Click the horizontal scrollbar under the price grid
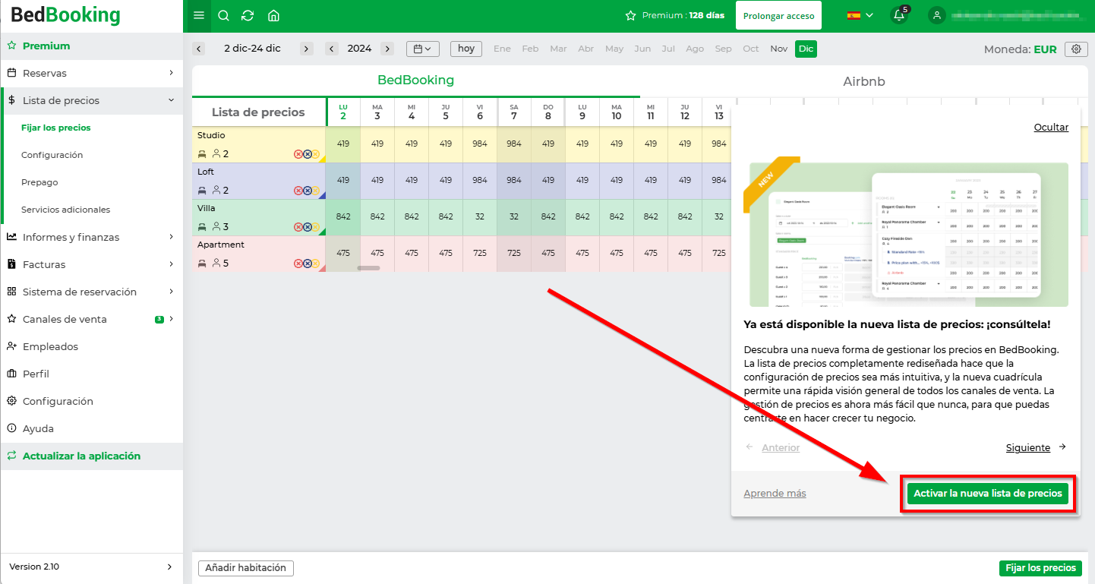Image resolution: width=1095 pixels, height=584 pixels. pos(368,267)
